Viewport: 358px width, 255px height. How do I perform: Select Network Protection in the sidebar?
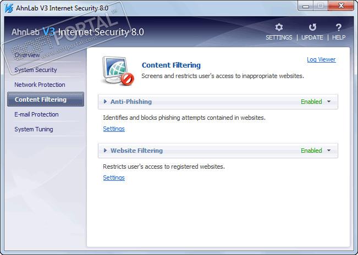point(40,85)
